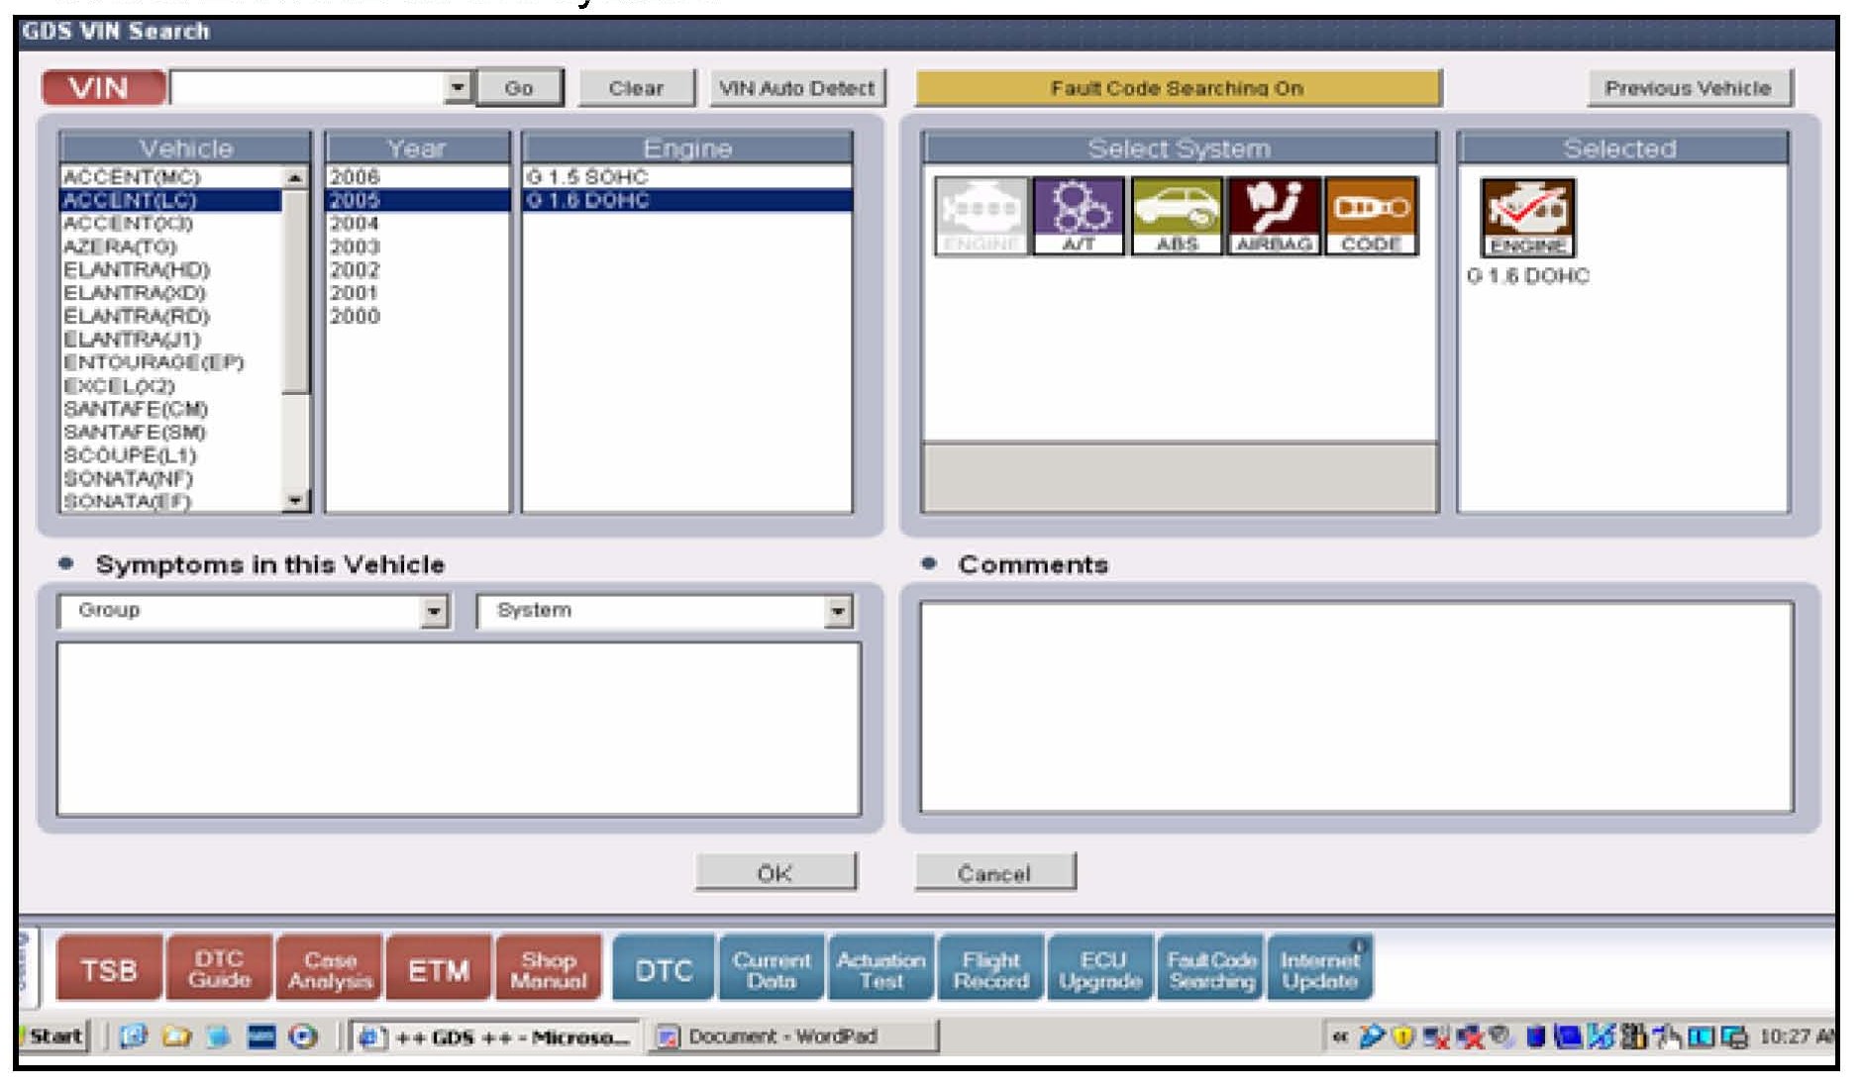Click the CODE system icon
Viewport: 1861px width, 1088px height.
pyautogui.click(x=1371, y=216)
